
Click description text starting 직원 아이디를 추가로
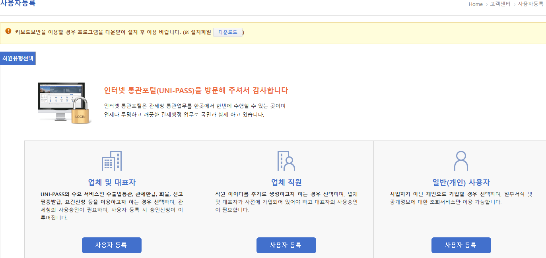tap(286, 202)
